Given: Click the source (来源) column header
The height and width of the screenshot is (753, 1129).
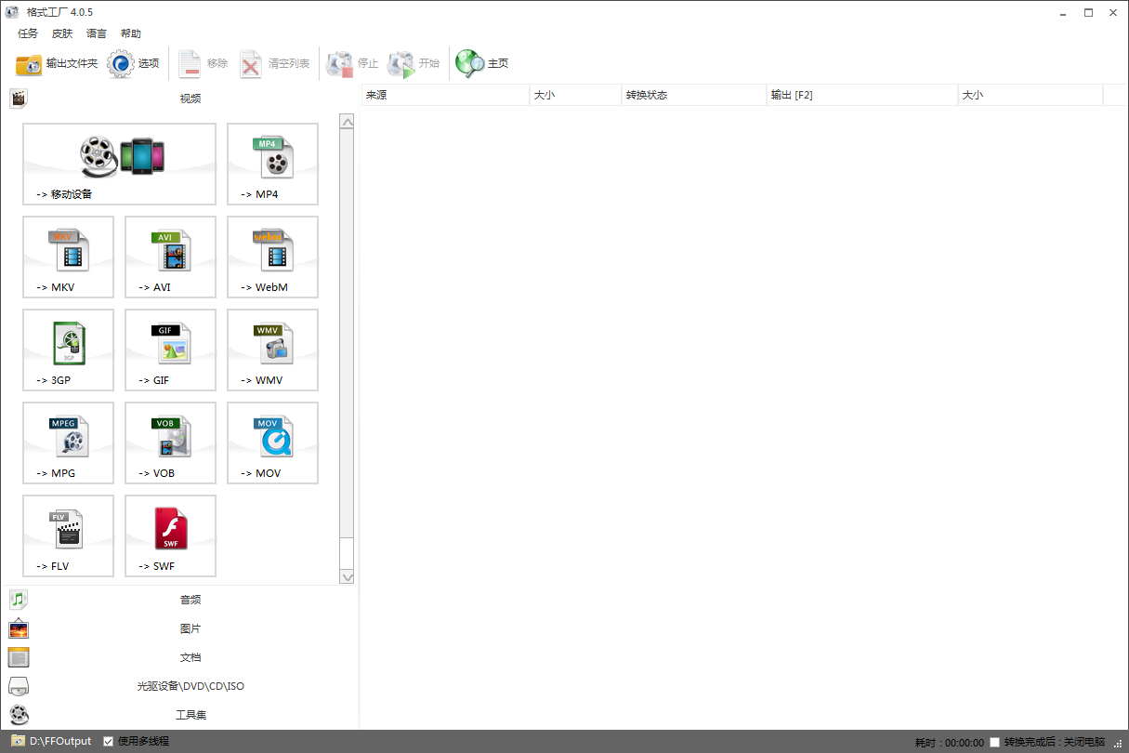Looking at the screenshot, I should [444, 95].
